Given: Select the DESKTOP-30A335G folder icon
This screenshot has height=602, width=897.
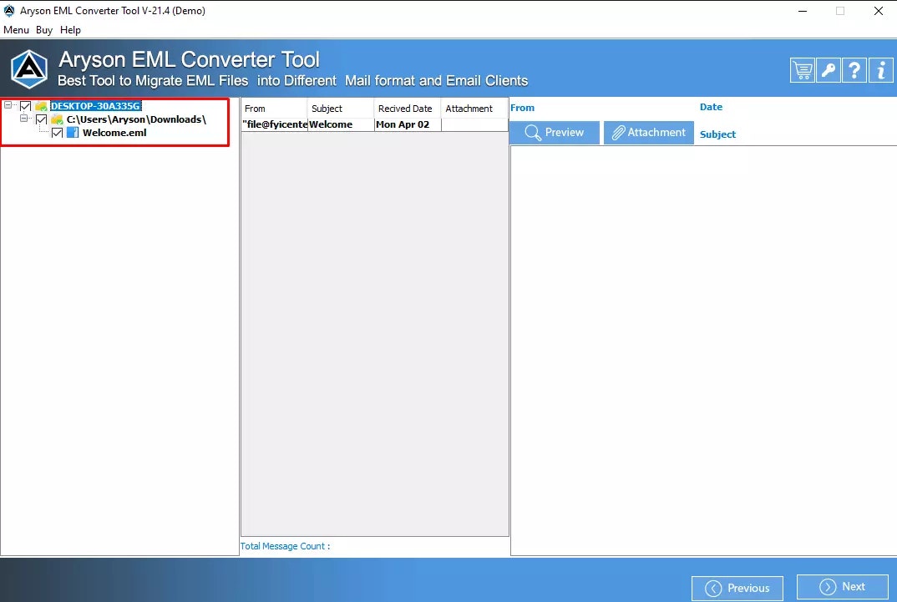Looking at the screenshot, I should tap(41, 106).
